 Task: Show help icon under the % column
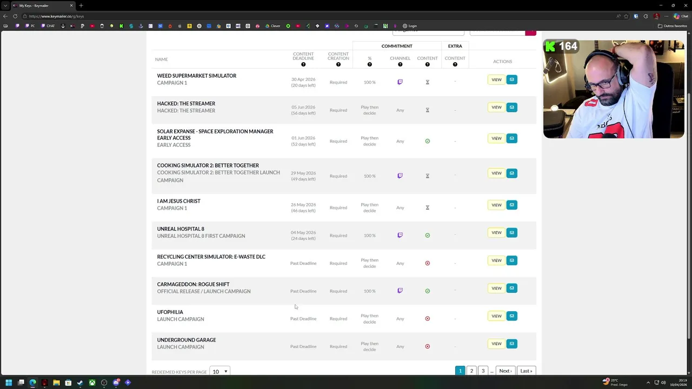pyautogui.click(x=370, y=64)
